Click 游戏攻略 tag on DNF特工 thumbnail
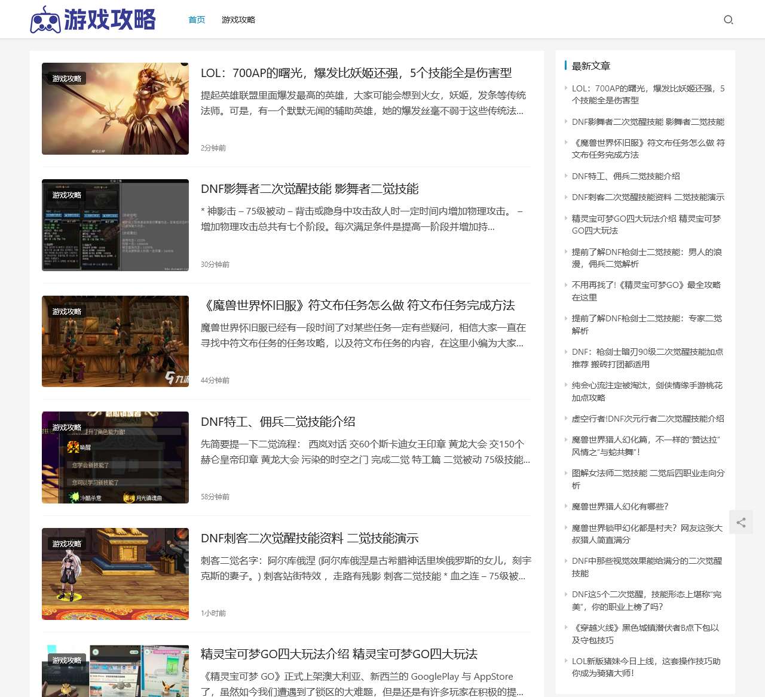The width and height of the screenshot is (765, 697). [x=67, y=428]
